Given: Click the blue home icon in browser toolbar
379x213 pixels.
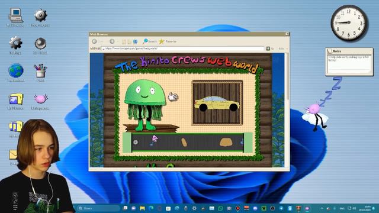Looking at the screenshot, I should coord(135,42).
